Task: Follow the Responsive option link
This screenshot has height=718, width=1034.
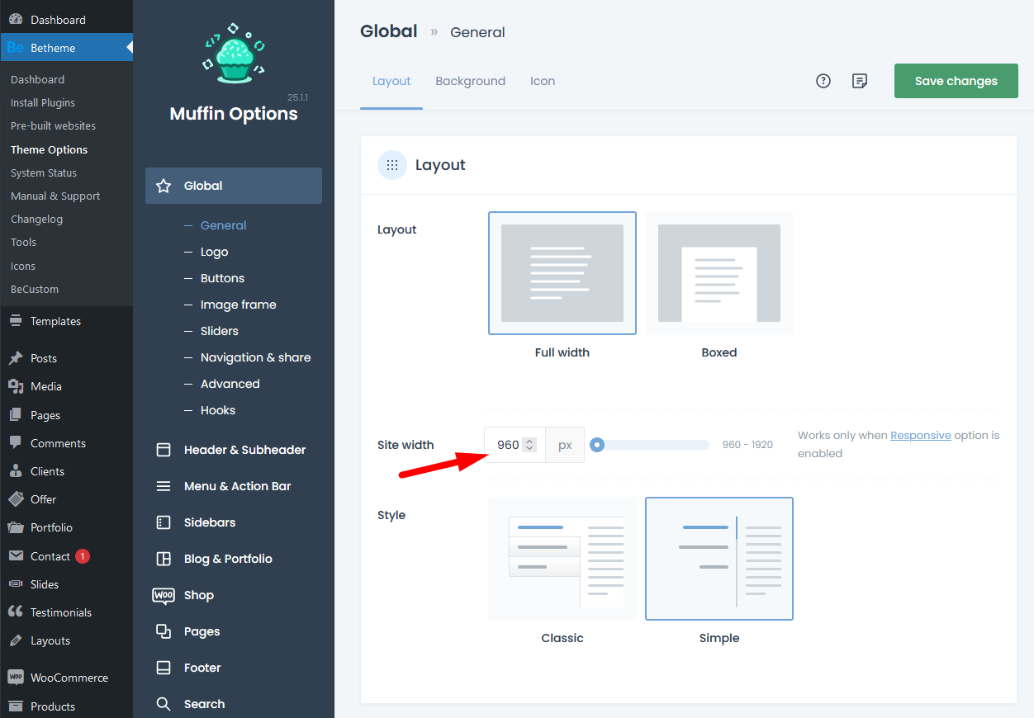Action: click(x=921, y=435)
